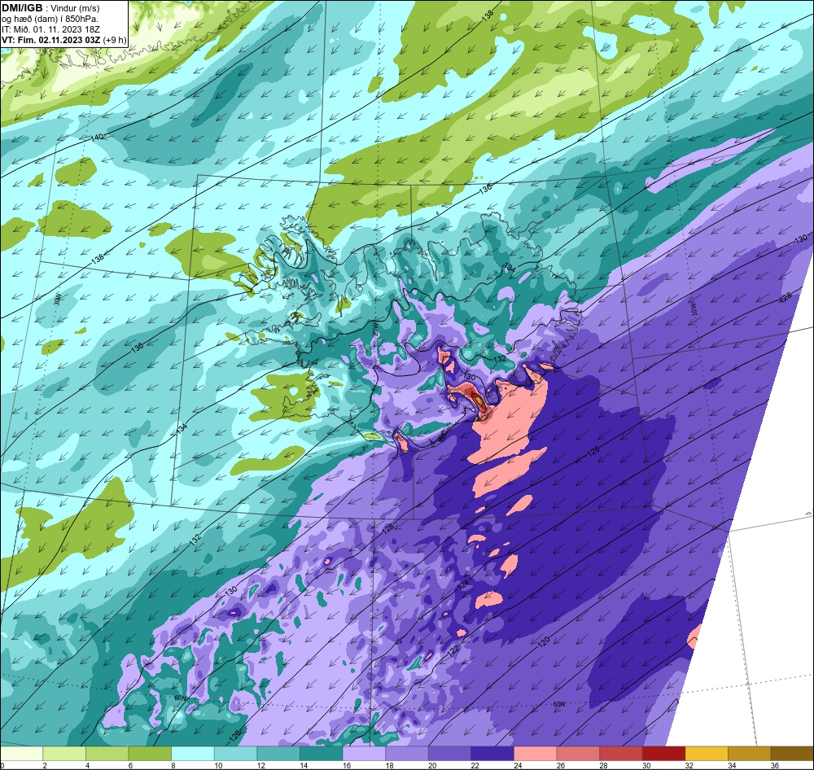Click the legend tick label '20'
This screenshot has width=814, height=770.
tap(432, 765)
